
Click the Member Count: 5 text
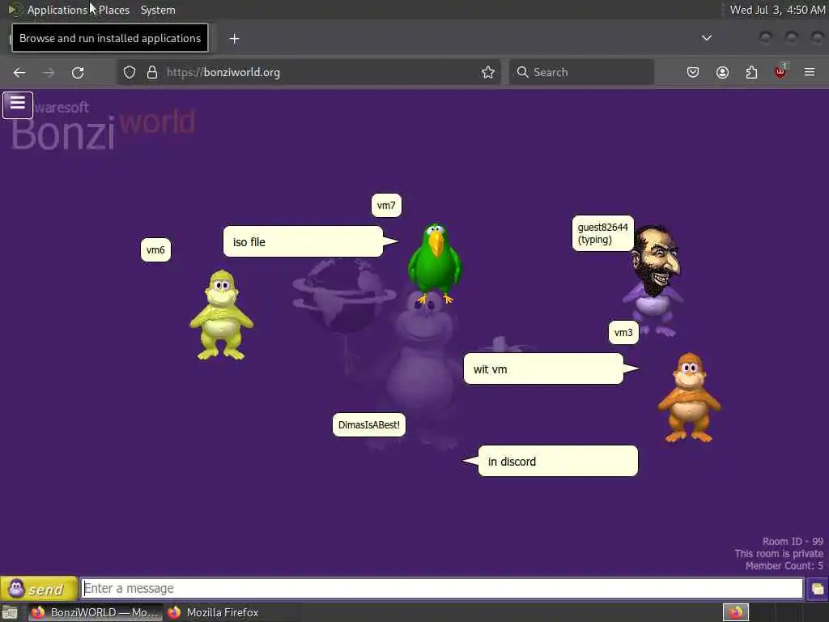tap(784, 566)
